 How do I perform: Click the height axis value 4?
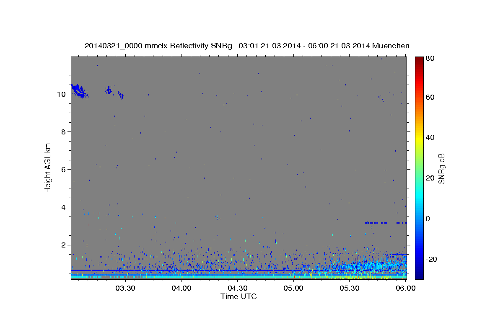[63, 207]
